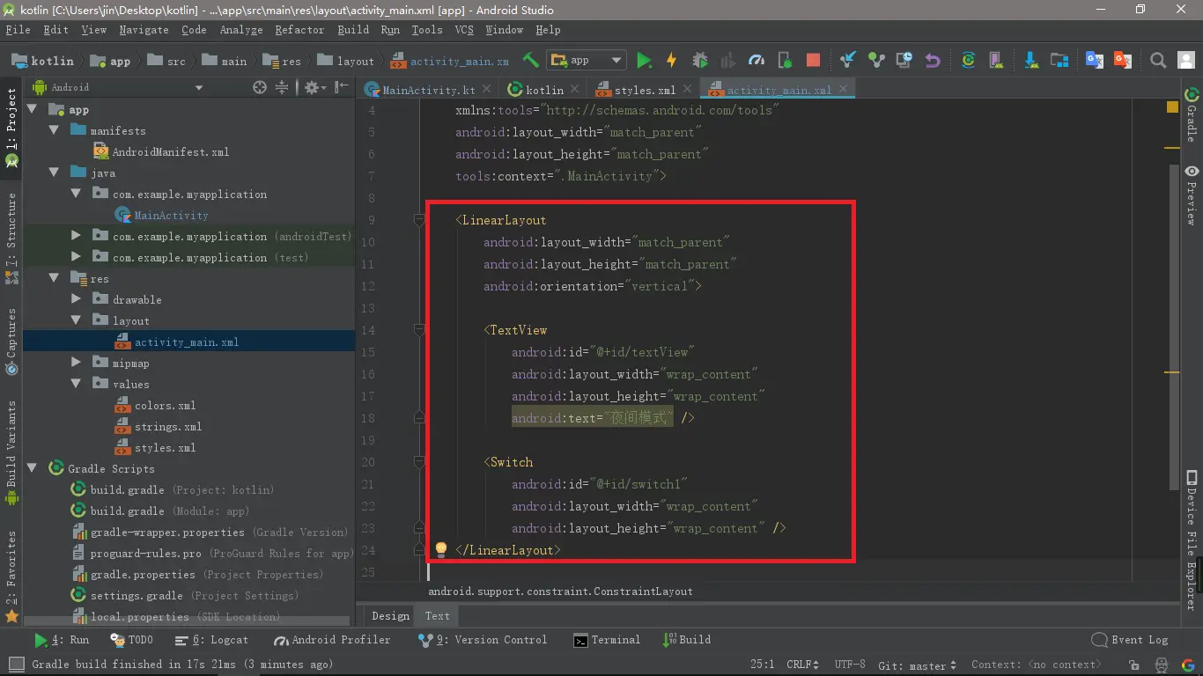
Task: Click the Apply Changes lightning icon
Action: pyautogui.click(x=671, y=60)
